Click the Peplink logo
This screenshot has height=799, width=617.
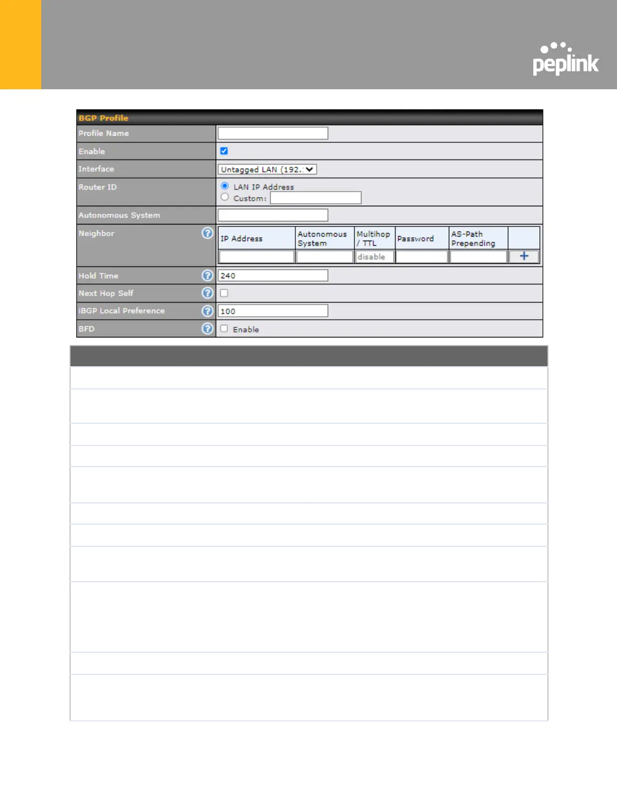click(x=566, y=59)
